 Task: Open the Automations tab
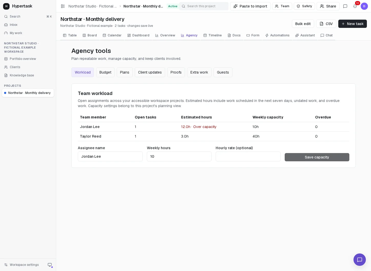(277, 35)
